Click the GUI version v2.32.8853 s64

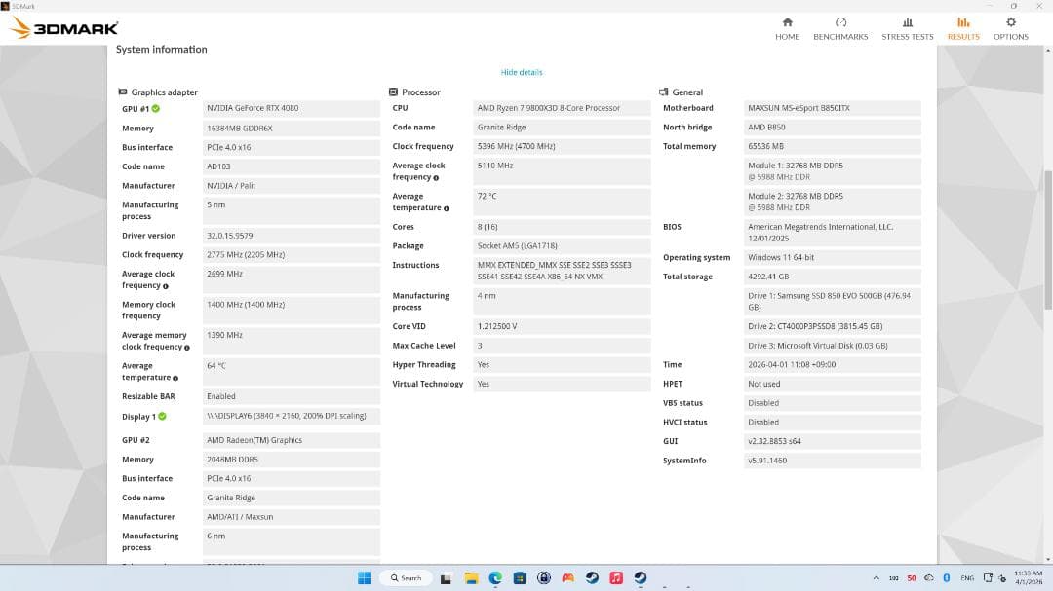(832, 441)
